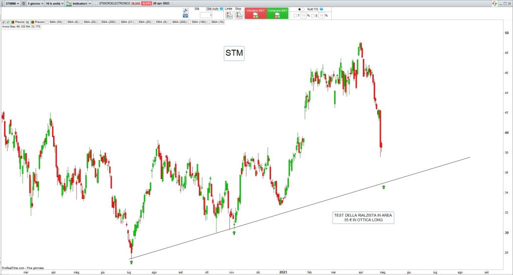Screen dimensions: 513x275
Task: Enable the S stop checkbox
Action: [313, 15]
